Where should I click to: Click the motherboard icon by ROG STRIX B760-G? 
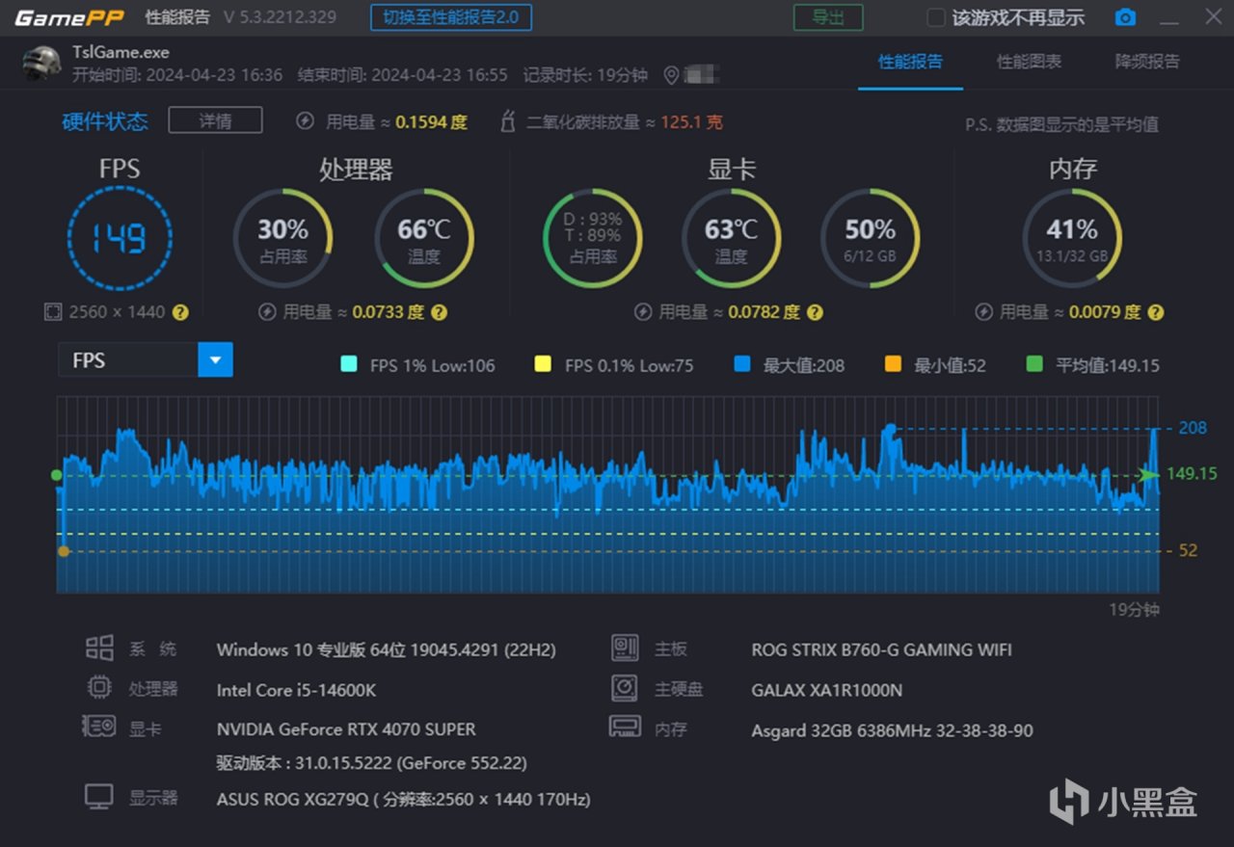pos(625,648)
